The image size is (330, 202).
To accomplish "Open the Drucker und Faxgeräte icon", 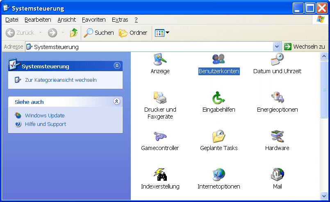I will tap(160, 97).
